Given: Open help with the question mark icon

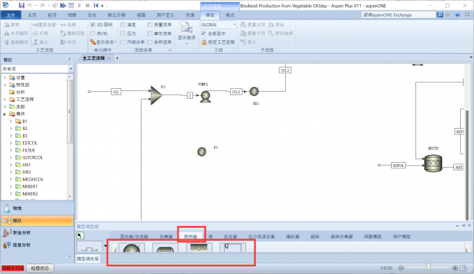Looking at the screenshot, I should click(x=457, y=15).
